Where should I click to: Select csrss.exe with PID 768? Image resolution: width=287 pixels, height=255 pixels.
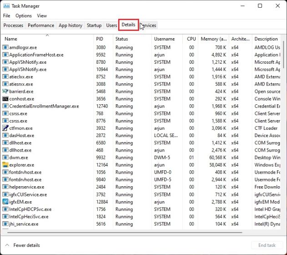(141, 113)
